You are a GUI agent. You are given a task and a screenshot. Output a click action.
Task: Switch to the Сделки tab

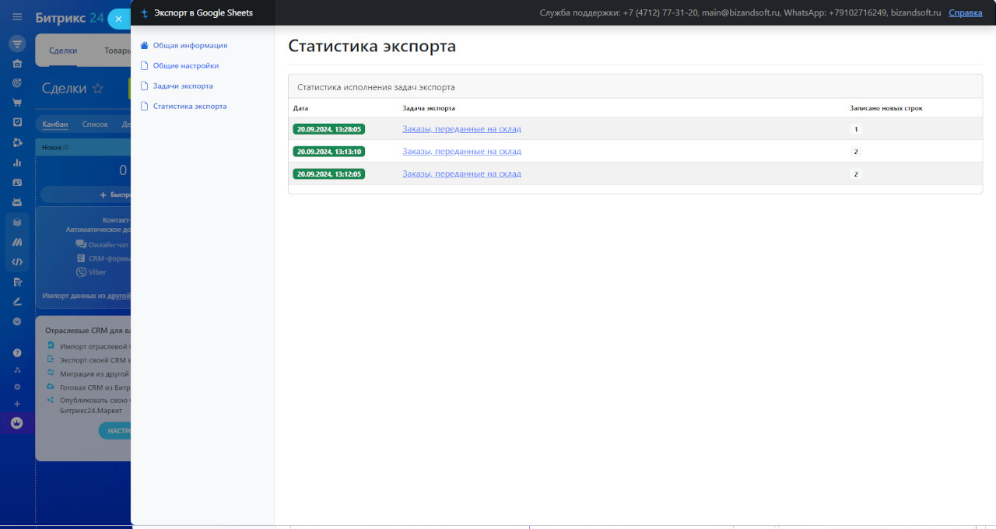pos(63,51)
